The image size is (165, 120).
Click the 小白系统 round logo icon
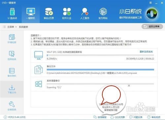152,14
